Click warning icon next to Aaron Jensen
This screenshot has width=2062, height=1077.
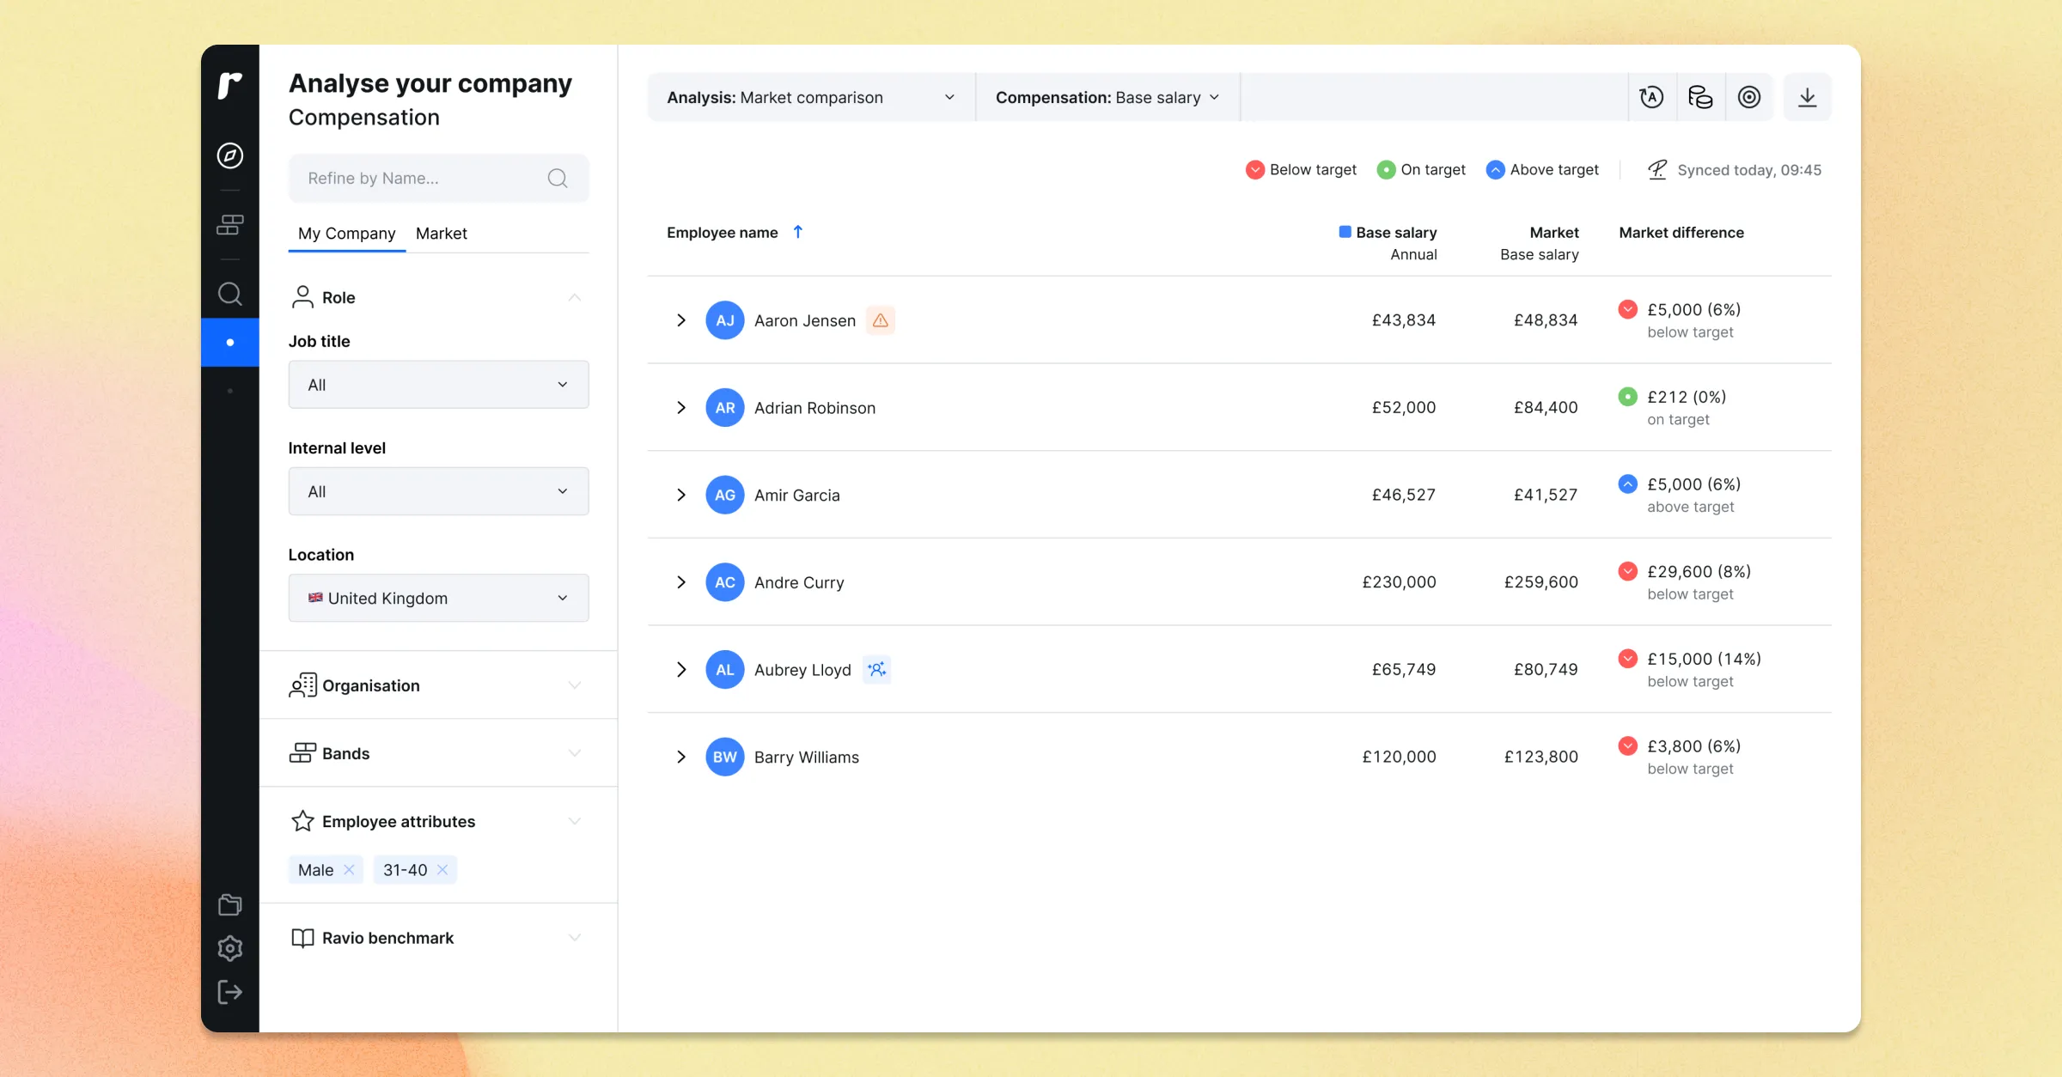880,320
